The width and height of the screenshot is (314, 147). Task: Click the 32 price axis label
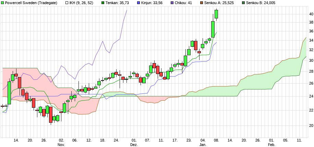(311, 50)
